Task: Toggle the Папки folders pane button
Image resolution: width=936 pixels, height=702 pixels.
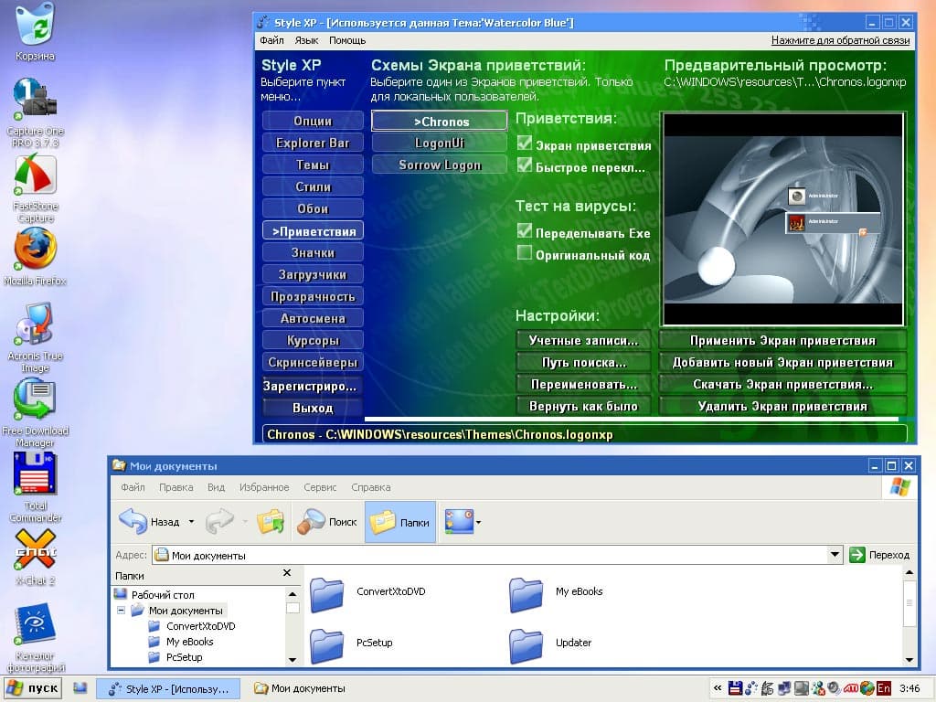Action: 400,522
